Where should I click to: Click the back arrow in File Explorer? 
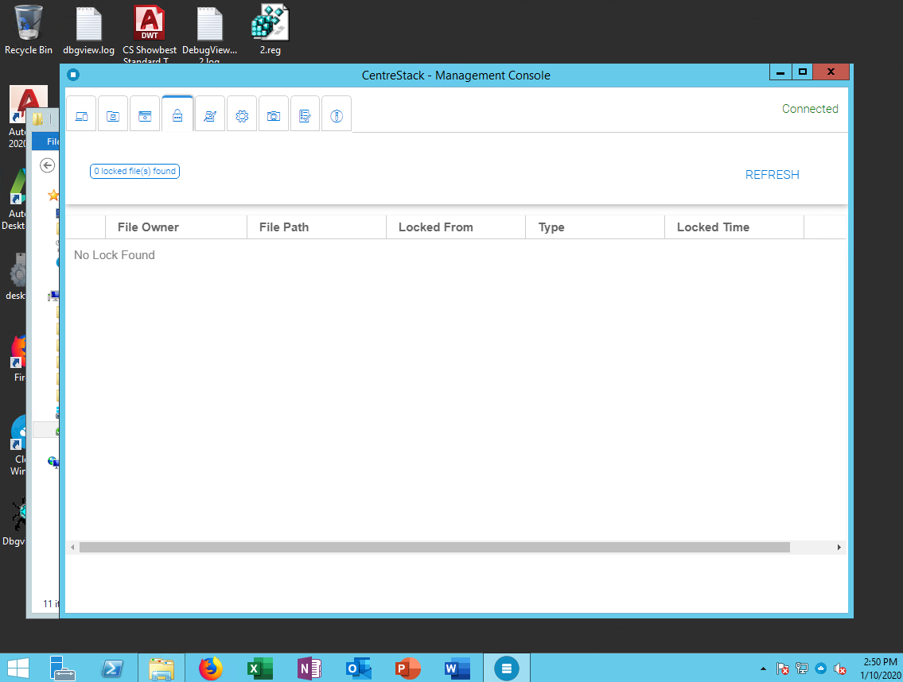47,166
